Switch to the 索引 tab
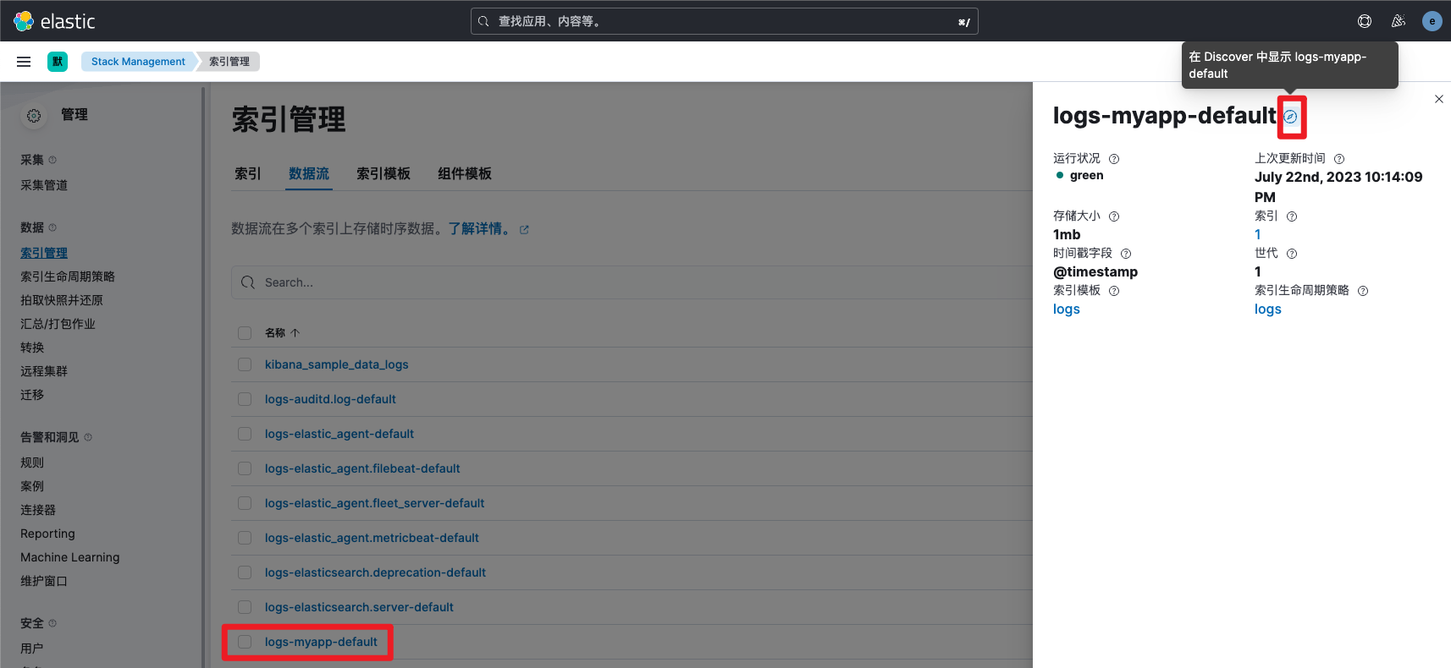The height and width of the screenshot is (668, 1451). [248, 173]
